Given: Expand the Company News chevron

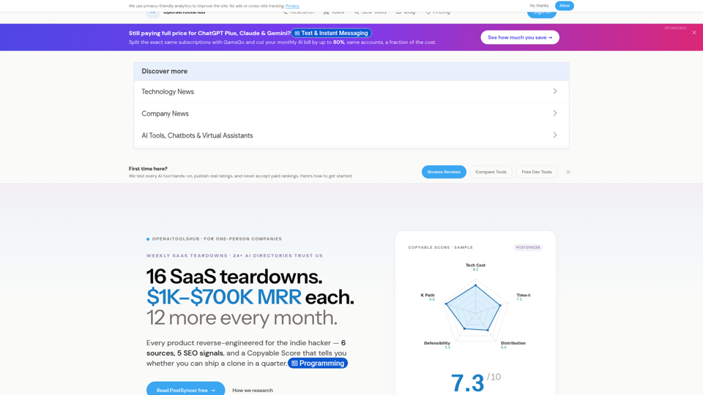Looking at the screenshot, I should [554, 113].
